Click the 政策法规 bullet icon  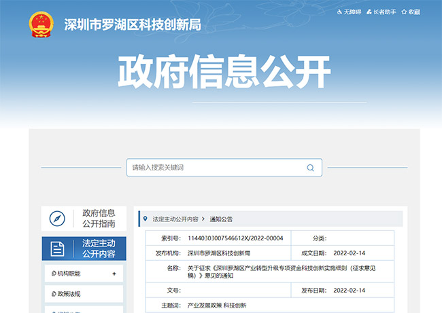(54, 294)
